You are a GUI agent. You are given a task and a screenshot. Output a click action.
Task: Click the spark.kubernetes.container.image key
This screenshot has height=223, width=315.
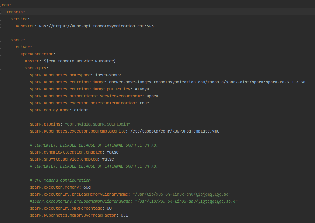(67, 82)
